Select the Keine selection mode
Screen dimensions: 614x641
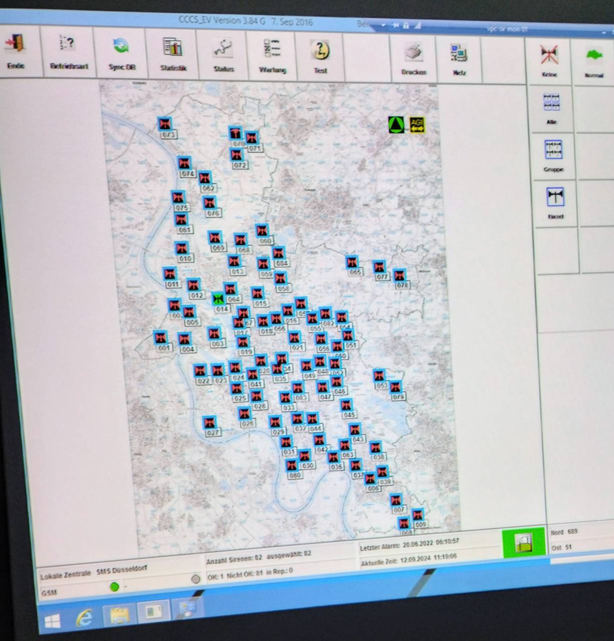[549, 56]
